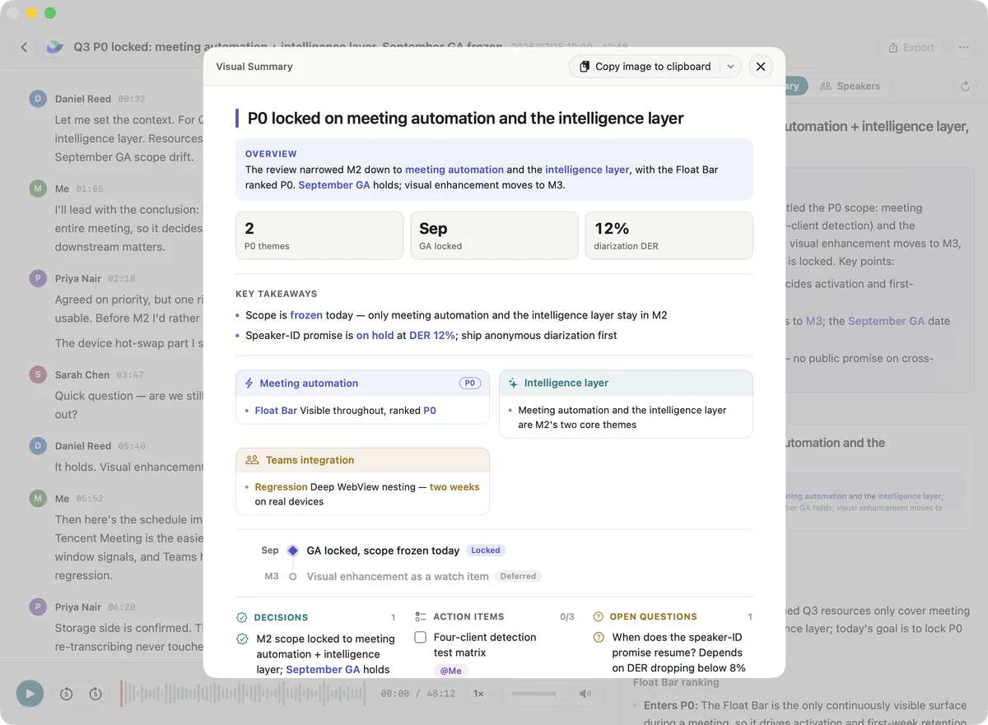The height and width of the screenshot is (725, 988).
Task: Copy image to clipboard
Action: (645, 67)
